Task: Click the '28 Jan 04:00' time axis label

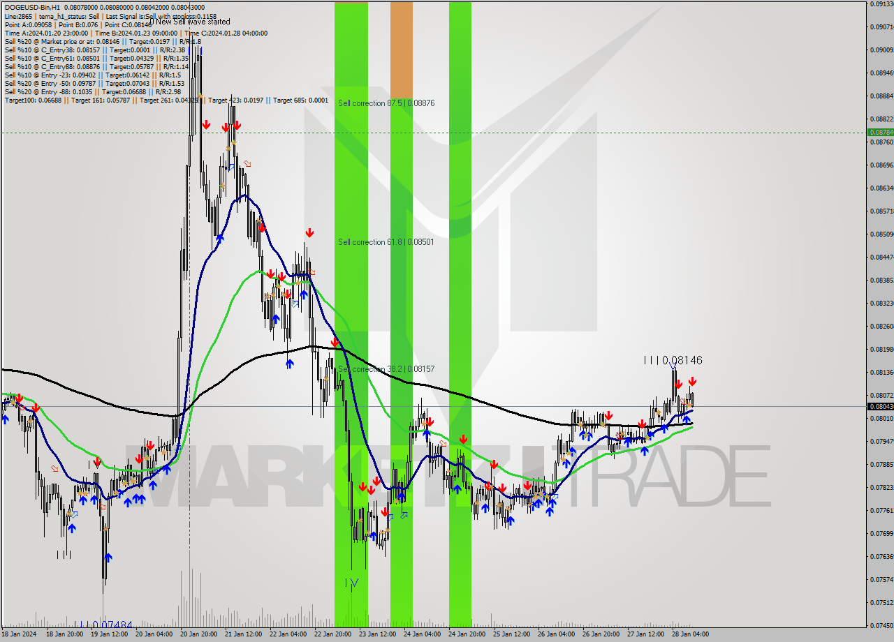Action: 690,634
